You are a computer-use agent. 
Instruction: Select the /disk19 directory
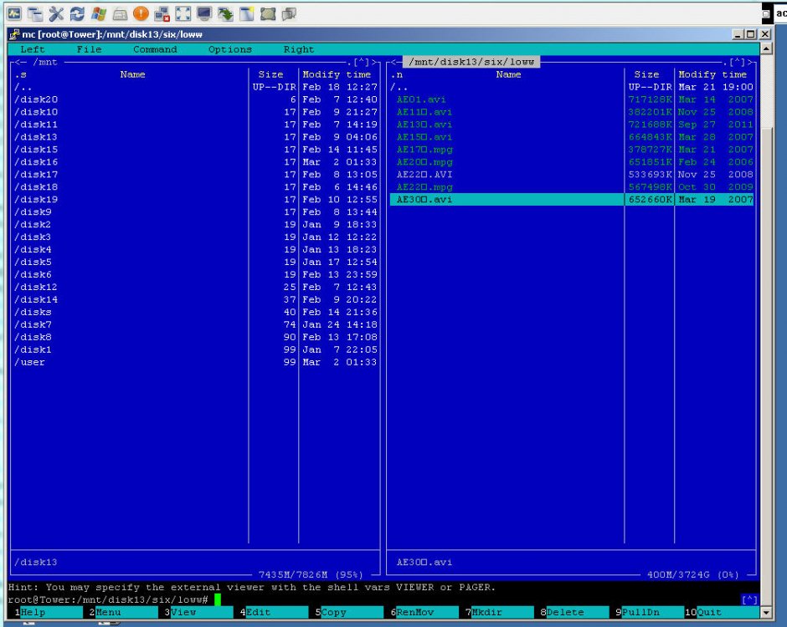point(196,200)
